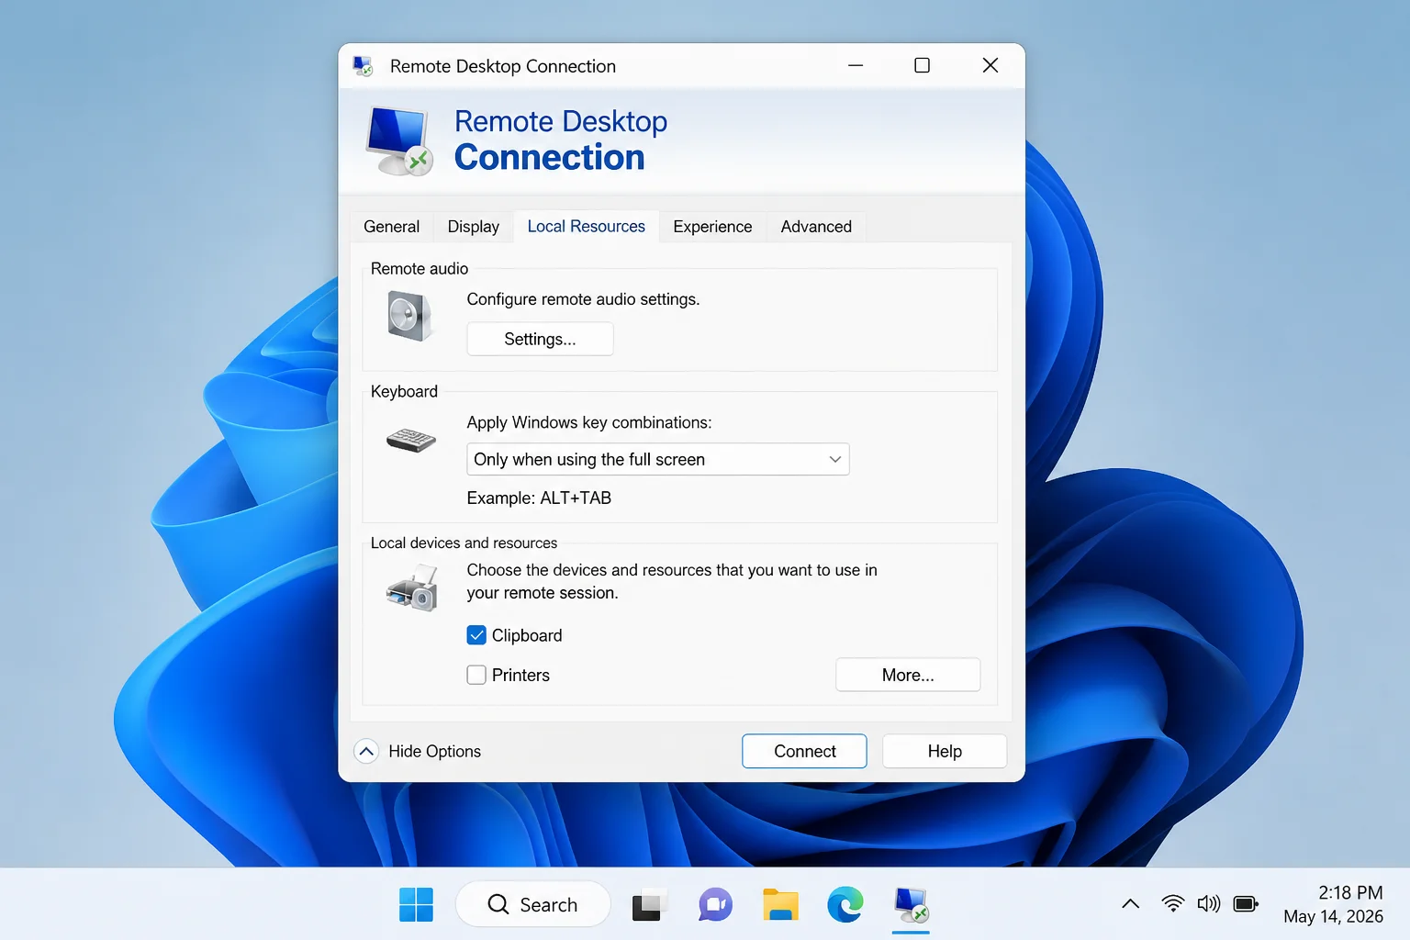Open the Windows key combinations dropdown

[x=658, y=459]
